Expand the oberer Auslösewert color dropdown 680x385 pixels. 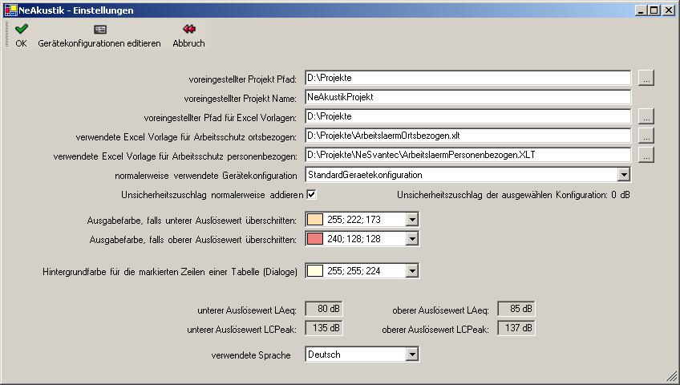[412, 239]
